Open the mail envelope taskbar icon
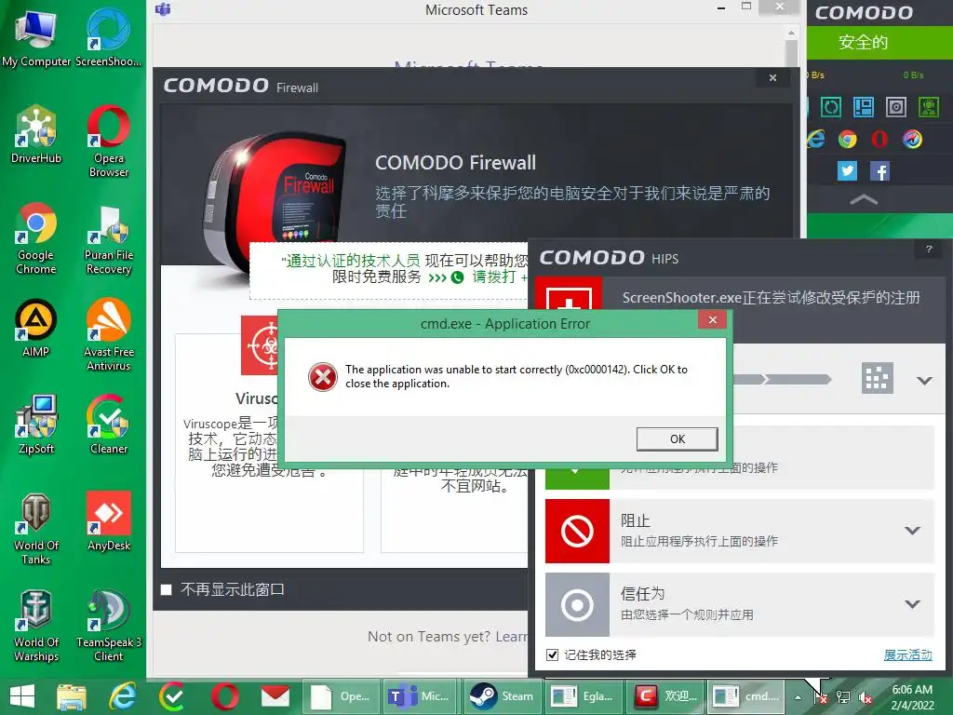This screenshot has width=953, height=715. tap(275, 696)
